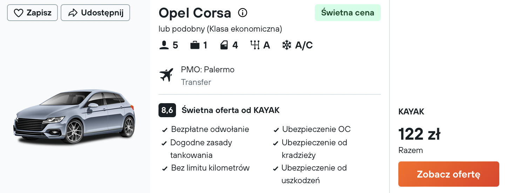Screen dimensions: 507x193
Task: Save the car with the Zapisz button
Action: (x=32, y=13)
